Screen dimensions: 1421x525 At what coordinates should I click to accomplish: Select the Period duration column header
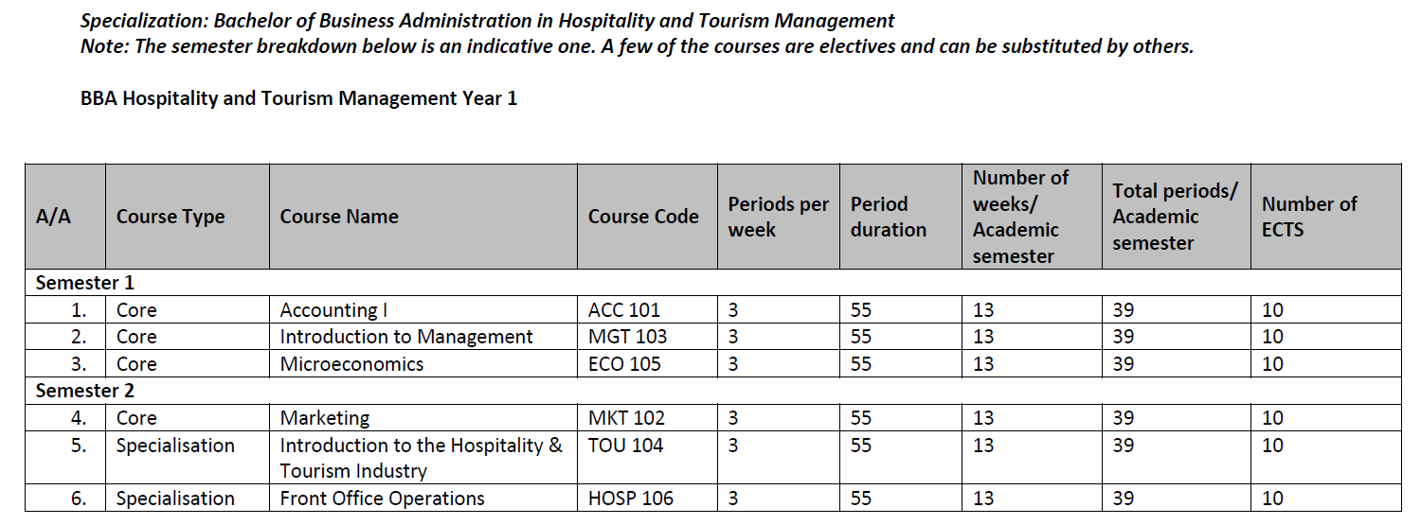click(x=889, y=217)
